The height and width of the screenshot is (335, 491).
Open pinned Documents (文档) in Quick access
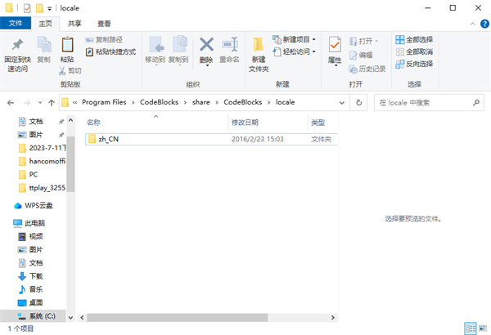(x=36, y=122)
